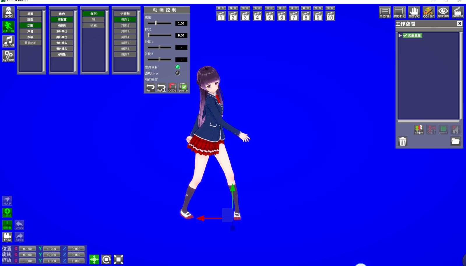Open the color palette icon

pos(429,12)
